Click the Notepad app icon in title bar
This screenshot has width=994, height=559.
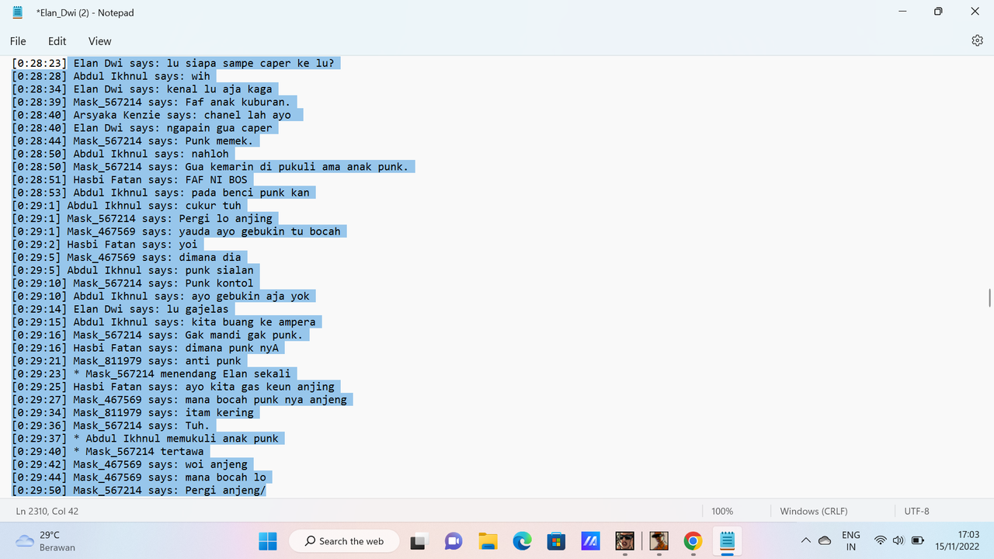18,12
